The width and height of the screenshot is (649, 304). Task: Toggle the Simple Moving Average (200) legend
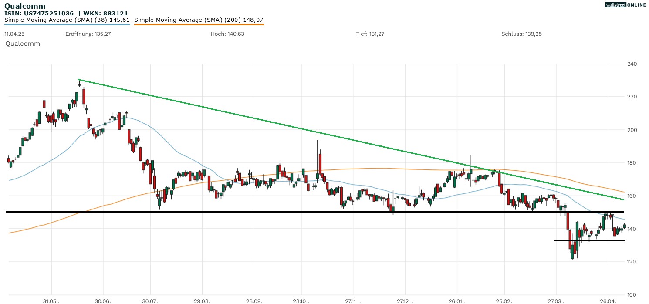[199, 20]
